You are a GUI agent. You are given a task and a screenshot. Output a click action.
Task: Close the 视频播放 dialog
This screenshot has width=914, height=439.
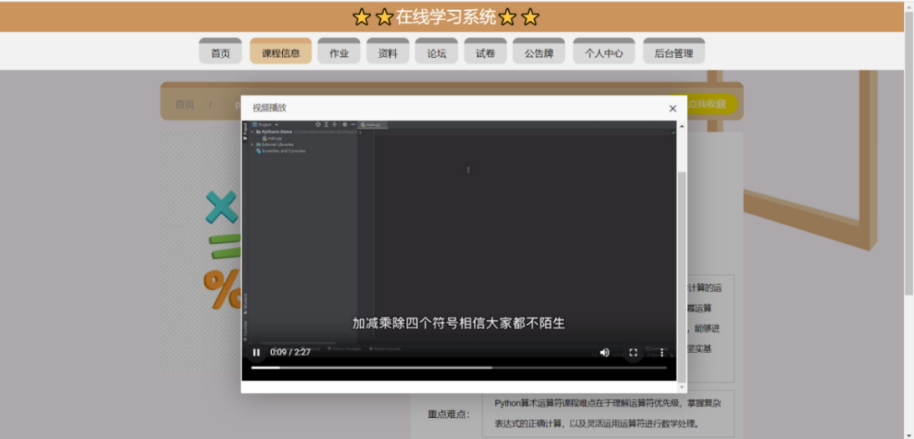tap(672, 108)
